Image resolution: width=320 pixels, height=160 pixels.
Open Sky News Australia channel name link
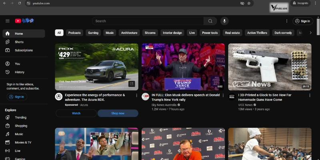pyautogui.click(x=164, y=105)
